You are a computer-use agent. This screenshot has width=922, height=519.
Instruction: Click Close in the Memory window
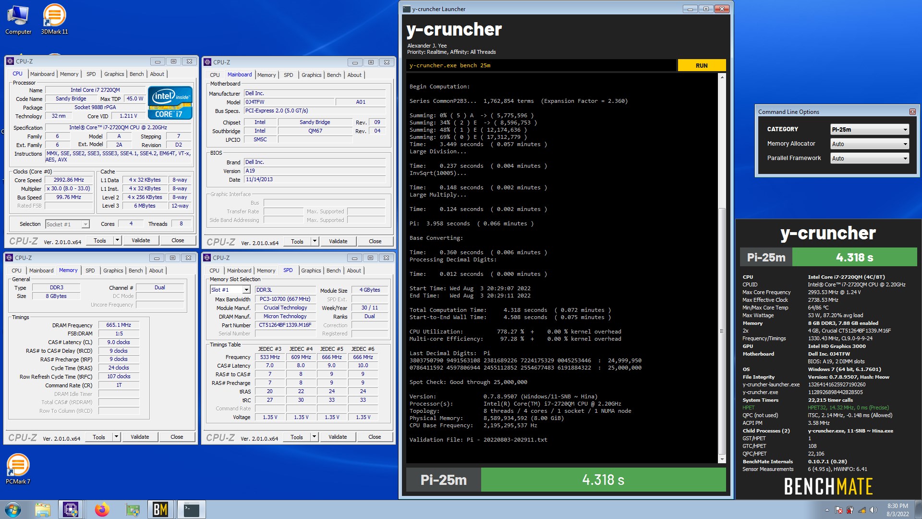[x=177, y=437]
